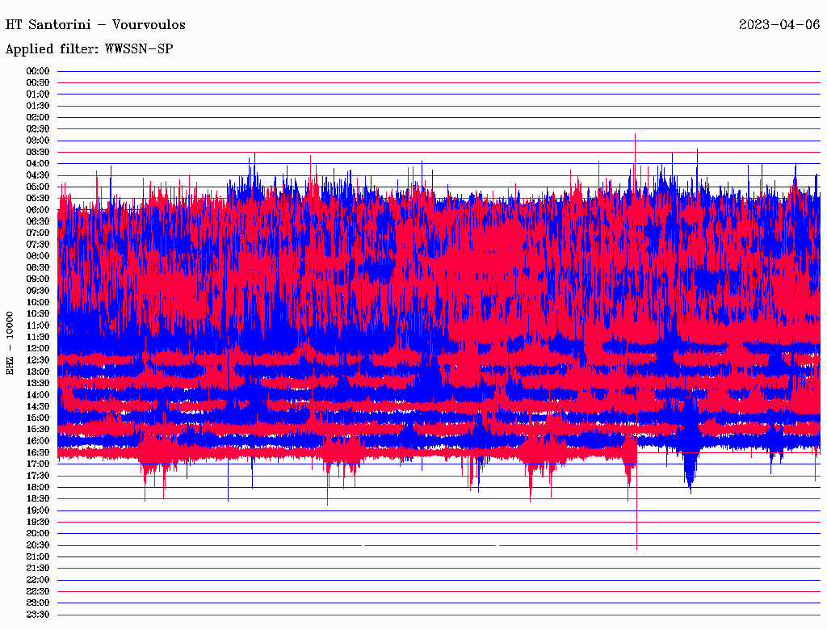The height and width of the screenshot is (630, 827).
Task: Click the 22:00 time label
Action: tap(38, 580)
